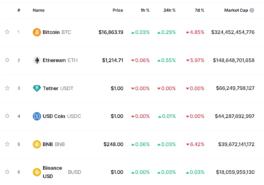Viewport: 264px width, 185px height.
Task: Click Ethereum's market cap value
Action: (x=233, y=60)
